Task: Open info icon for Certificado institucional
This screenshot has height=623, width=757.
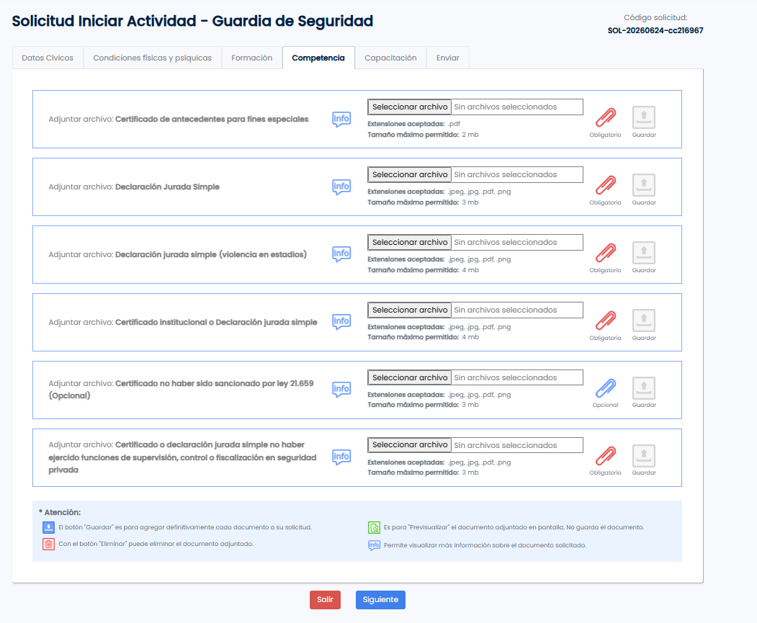Action: (341, 321)
